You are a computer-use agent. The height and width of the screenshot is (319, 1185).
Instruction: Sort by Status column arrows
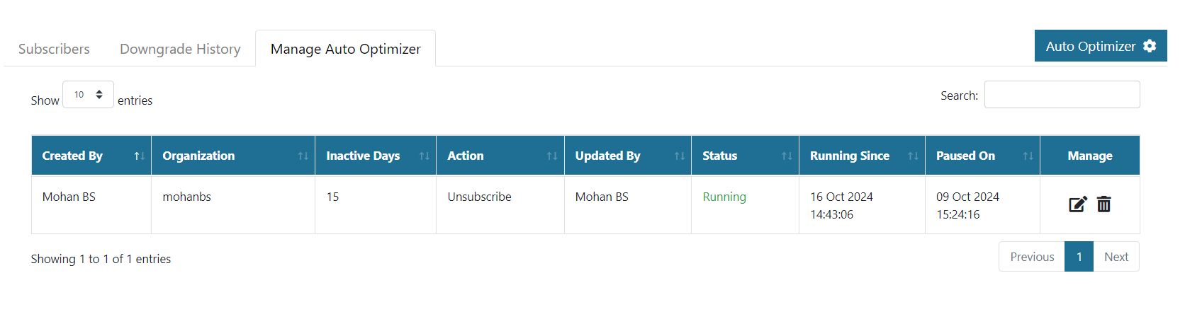click(787, 156)
